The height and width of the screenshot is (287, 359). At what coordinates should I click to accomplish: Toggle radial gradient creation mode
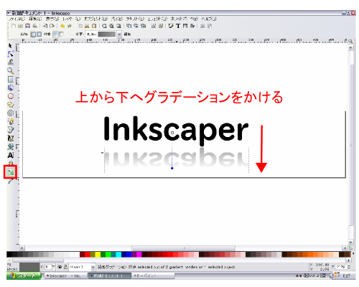(x=39, y=34)
